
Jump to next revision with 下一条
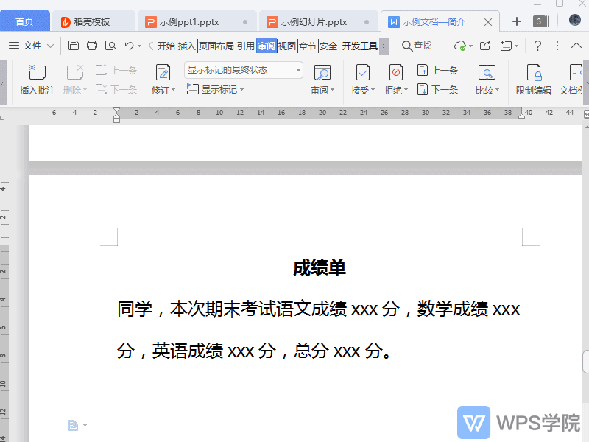pos(439,89)
